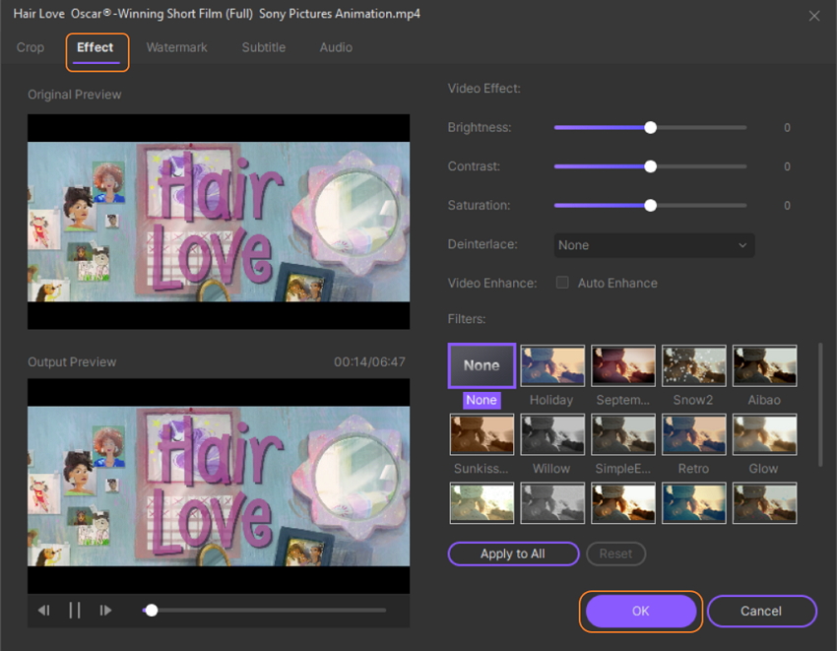This screenshot has height=651, width=837.
Task: Step forward to the next frame
Action: [x=105, y=610]
